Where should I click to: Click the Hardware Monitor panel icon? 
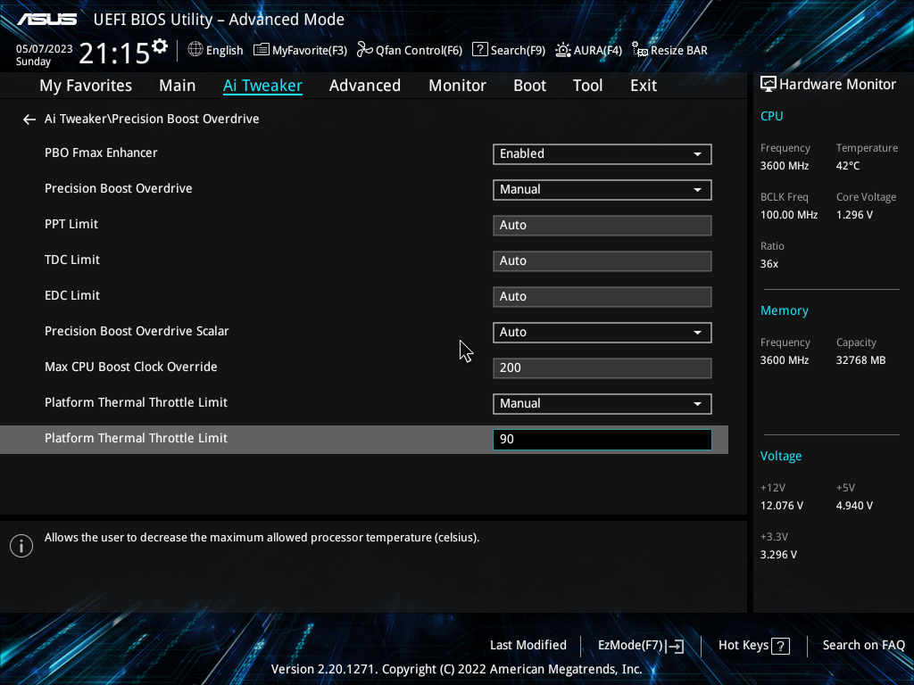point(769,83)
